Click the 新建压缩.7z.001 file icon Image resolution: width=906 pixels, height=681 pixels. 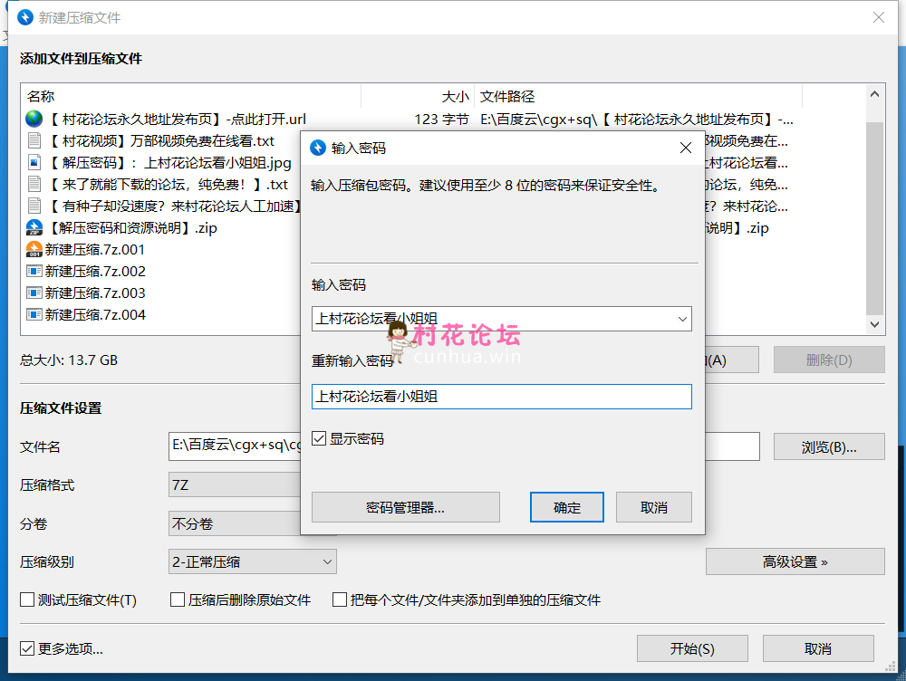(34, 250)
